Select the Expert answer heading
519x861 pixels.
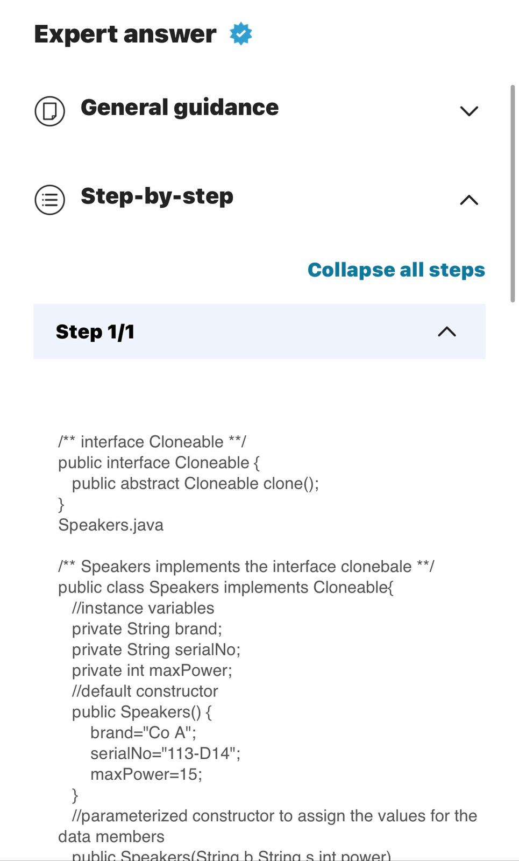coord(124,34)
